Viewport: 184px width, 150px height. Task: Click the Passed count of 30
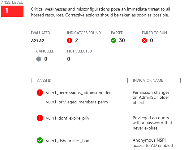pos(122,40)
